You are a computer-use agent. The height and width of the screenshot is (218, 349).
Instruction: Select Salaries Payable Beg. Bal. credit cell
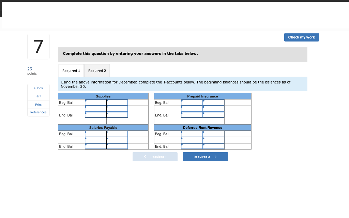pos(117,134)
